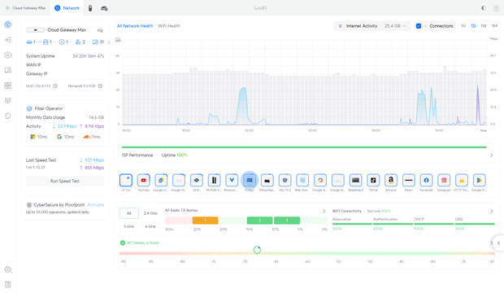Expand the WiFi Connectivity chevron
The image size is (504, 293).
click(492, 211)
